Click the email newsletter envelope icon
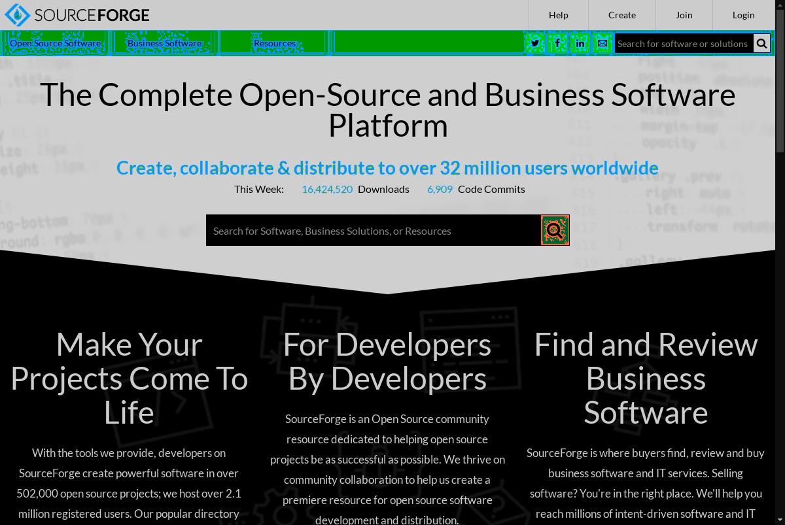Viewport: 785px width, 525px height. [x=602, y=43]
